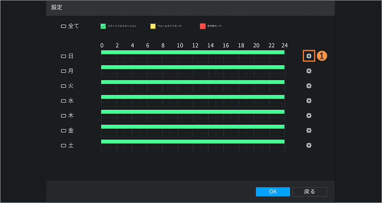Open the gear settings for 水 (Wednesday)

309,100
